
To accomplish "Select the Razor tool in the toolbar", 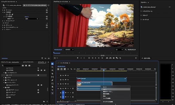I will tap(52, 74).
